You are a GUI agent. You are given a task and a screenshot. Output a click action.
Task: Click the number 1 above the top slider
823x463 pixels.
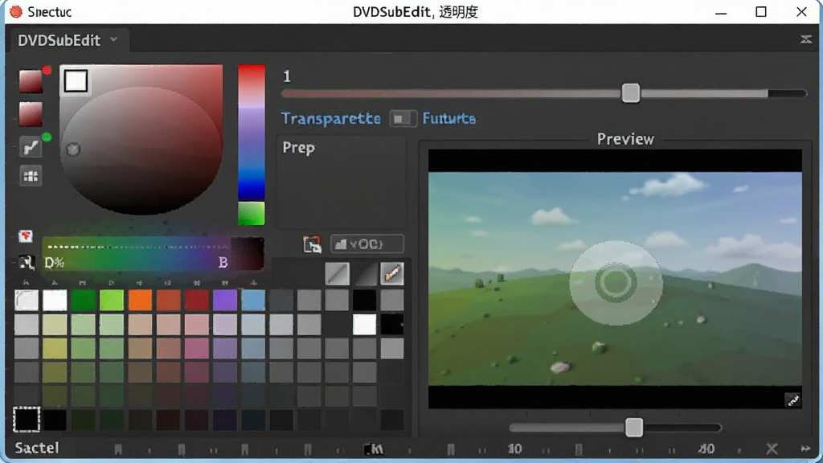(x=287, y=76)
